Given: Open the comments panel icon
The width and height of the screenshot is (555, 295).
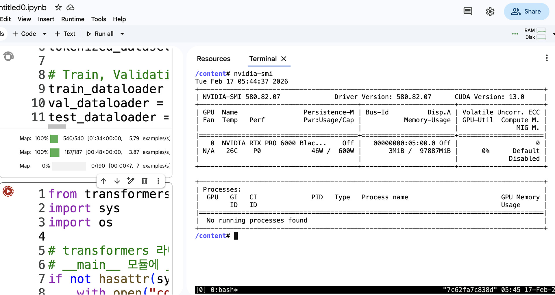Looking at the screenshot, I should tap(468, 12).
